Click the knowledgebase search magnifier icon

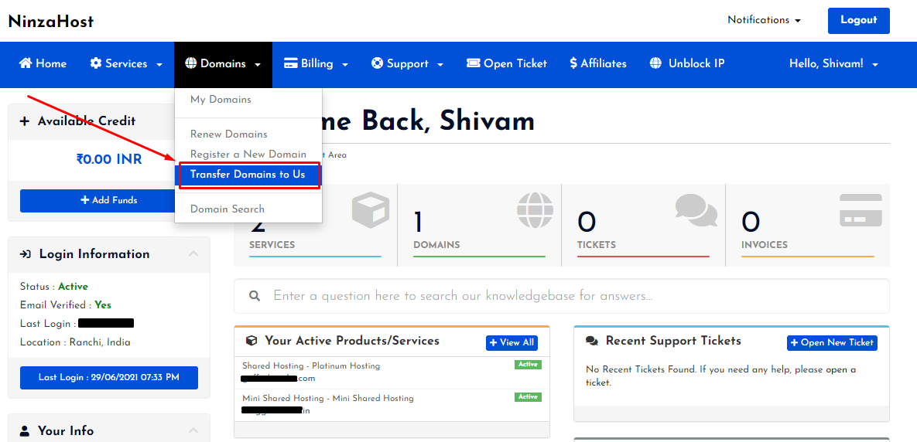click(255, 296)
